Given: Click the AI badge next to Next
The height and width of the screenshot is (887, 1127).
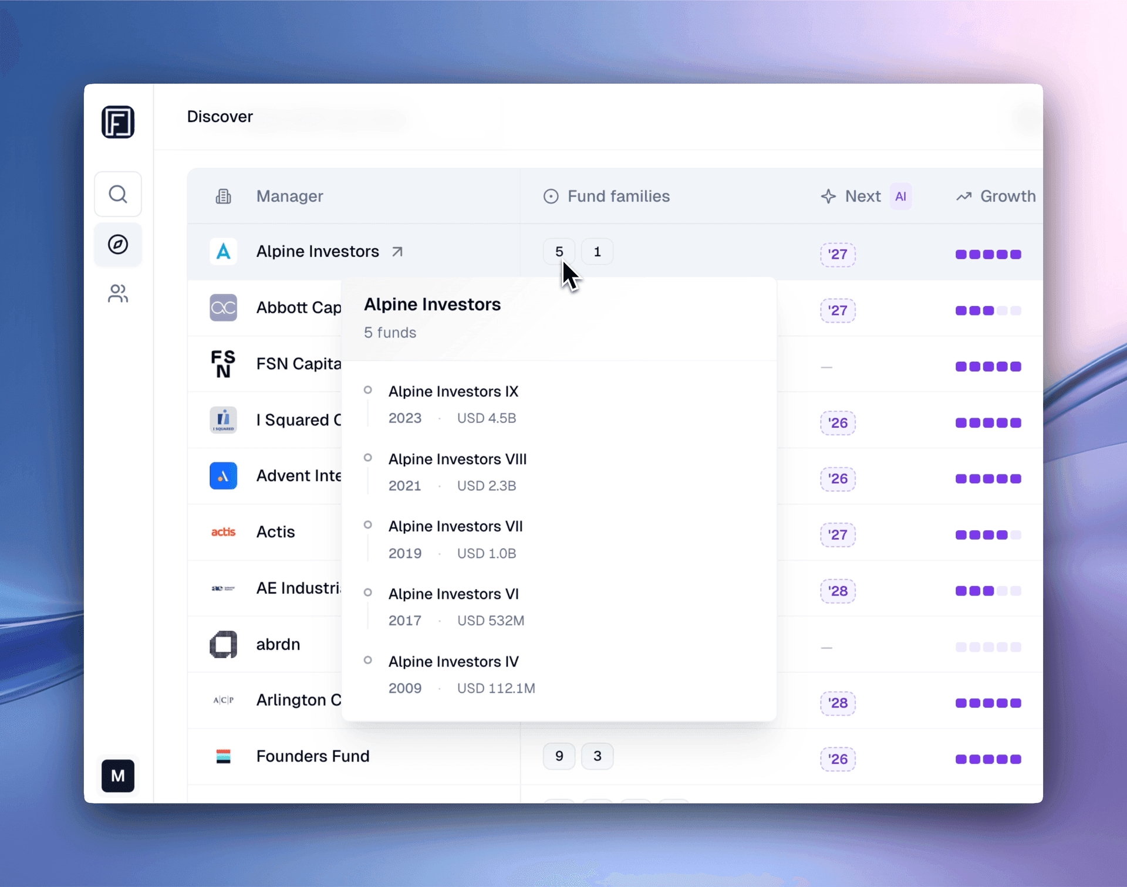Looking at the screenshot, I should coord(900,197).
